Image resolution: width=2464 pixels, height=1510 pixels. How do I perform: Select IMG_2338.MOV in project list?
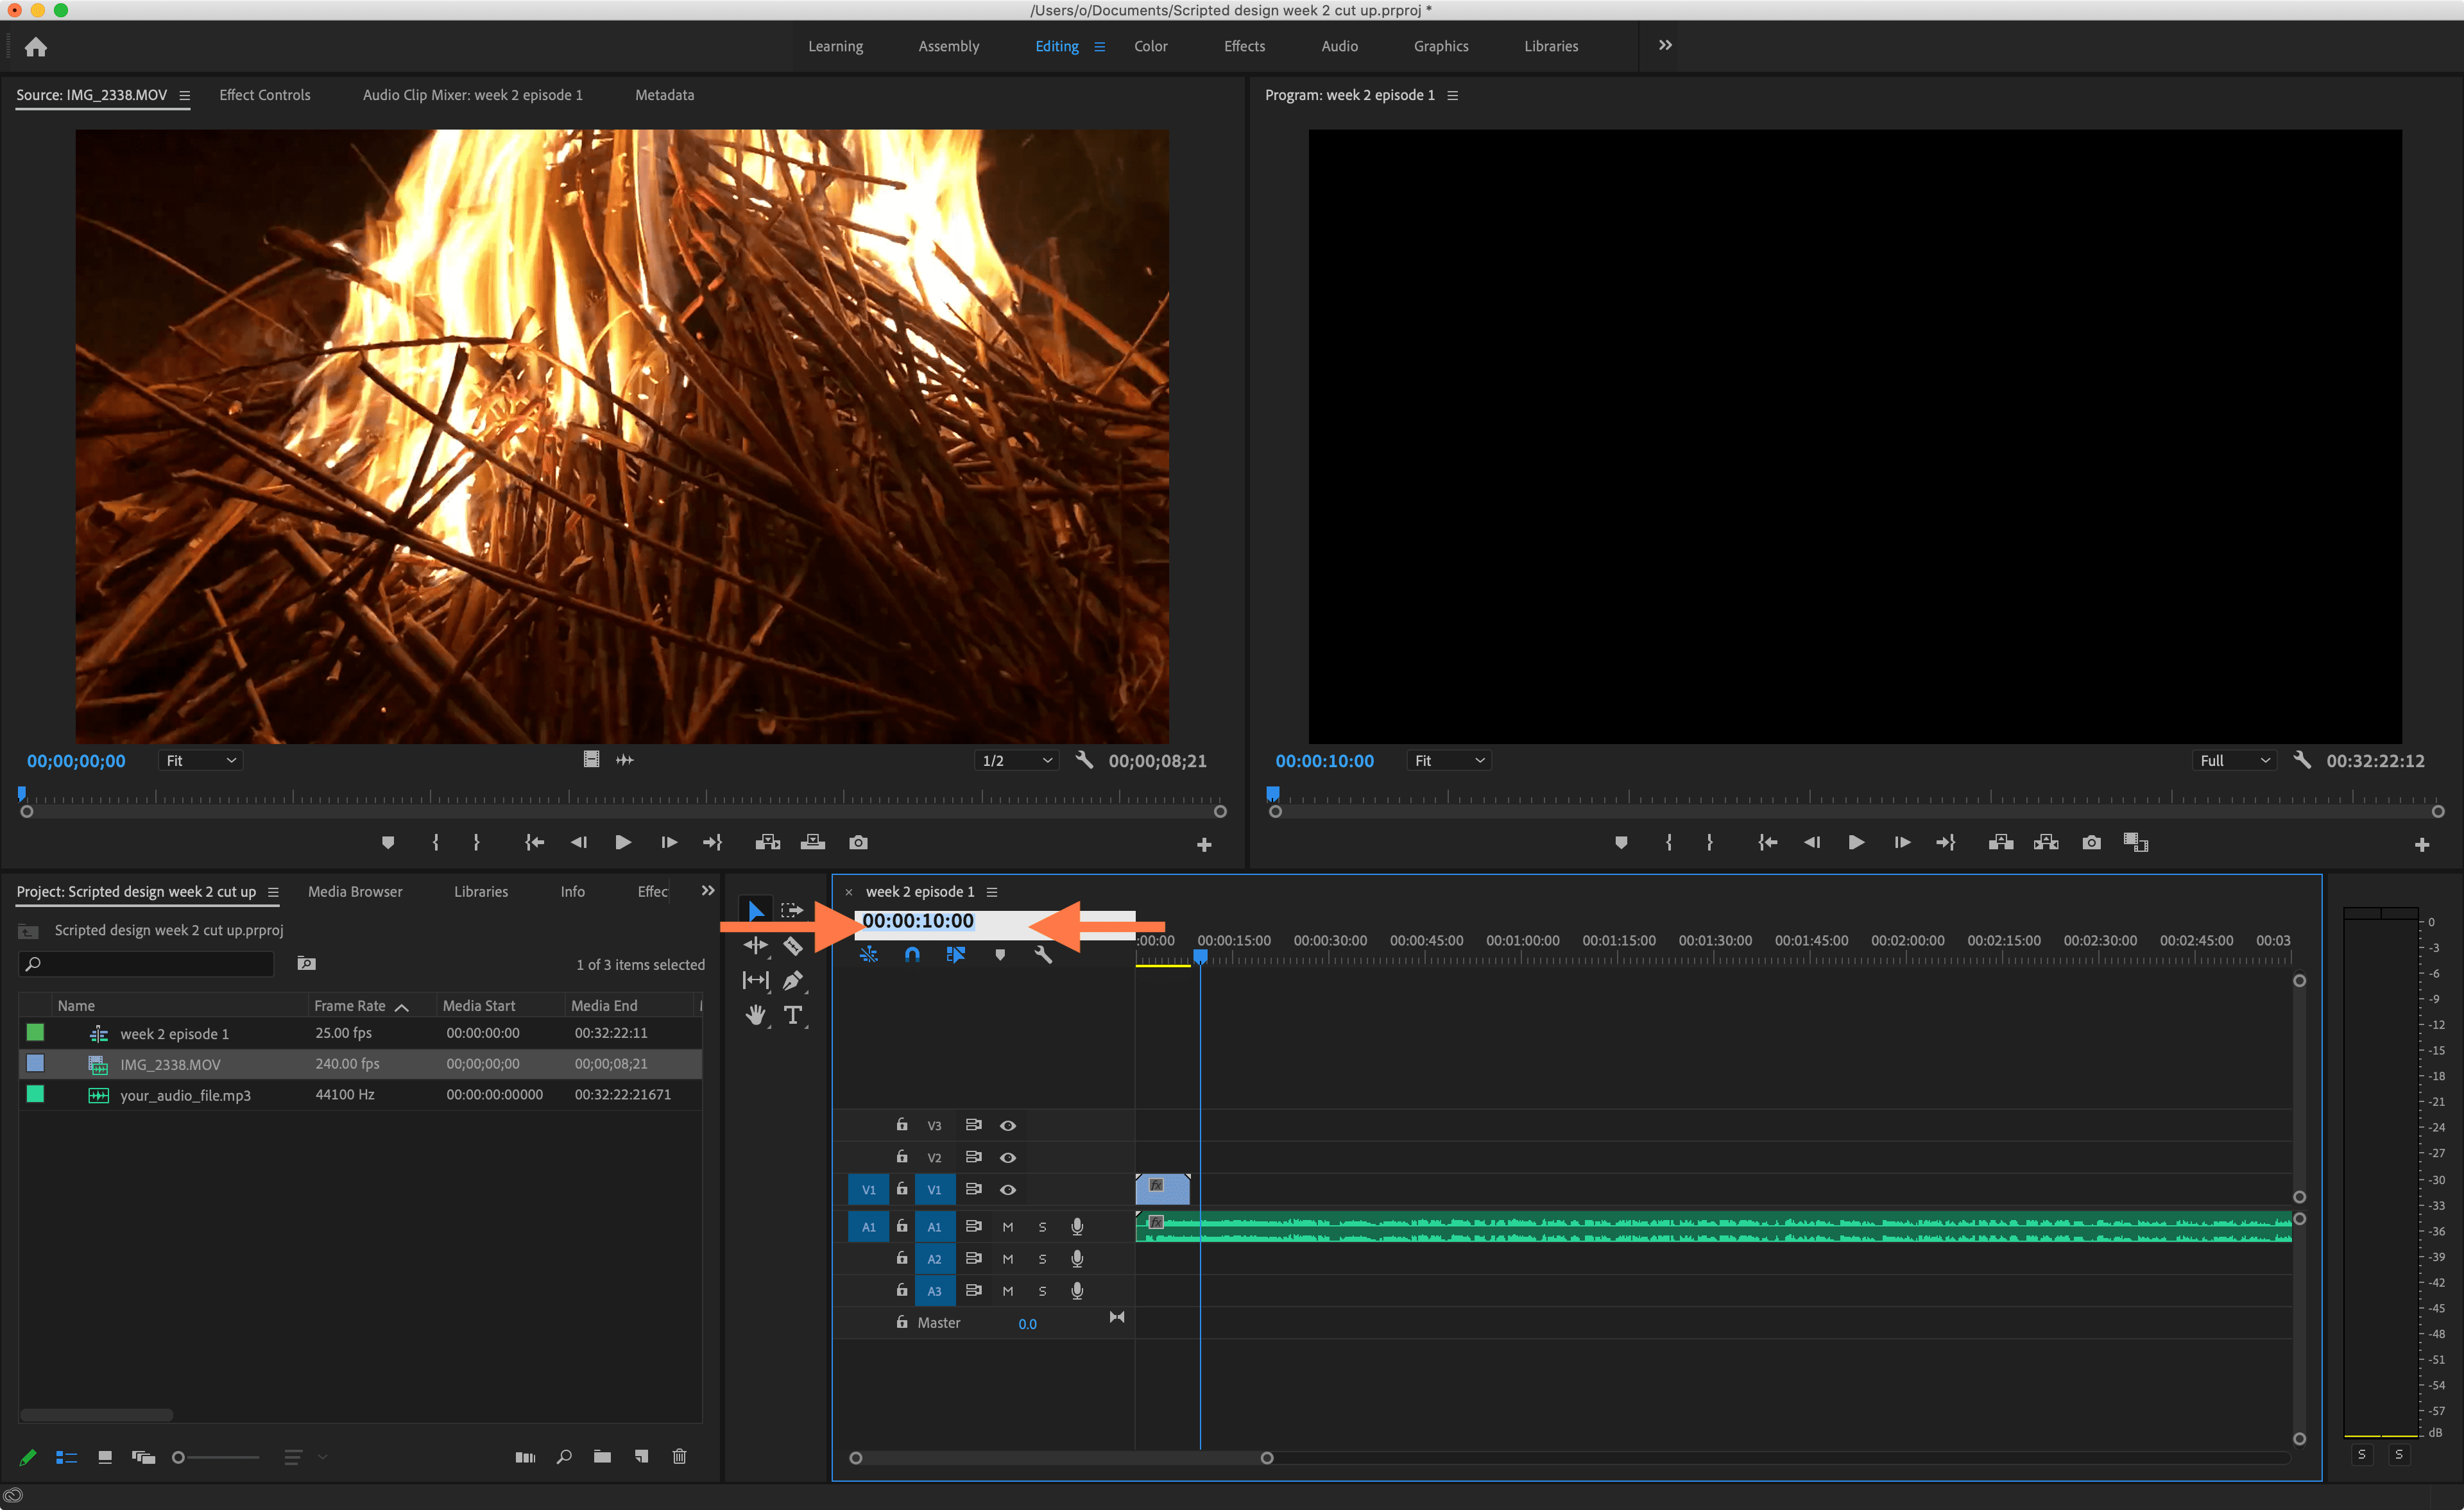170,1064
